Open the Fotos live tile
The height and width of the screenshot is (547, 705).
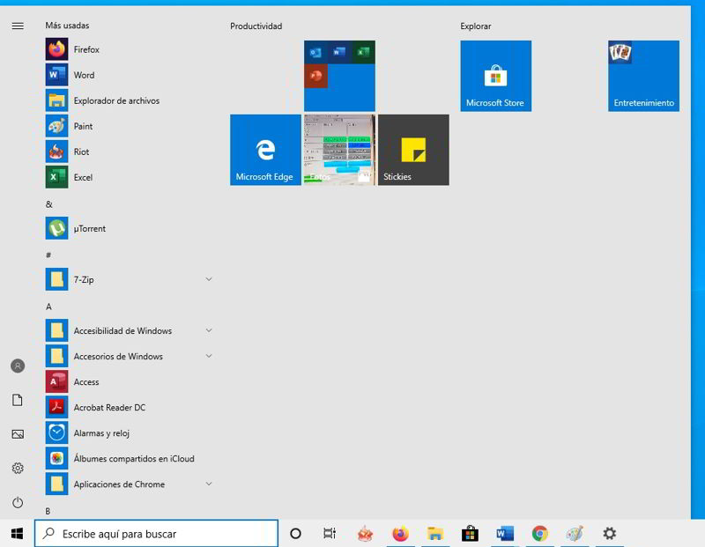point(339,150)
